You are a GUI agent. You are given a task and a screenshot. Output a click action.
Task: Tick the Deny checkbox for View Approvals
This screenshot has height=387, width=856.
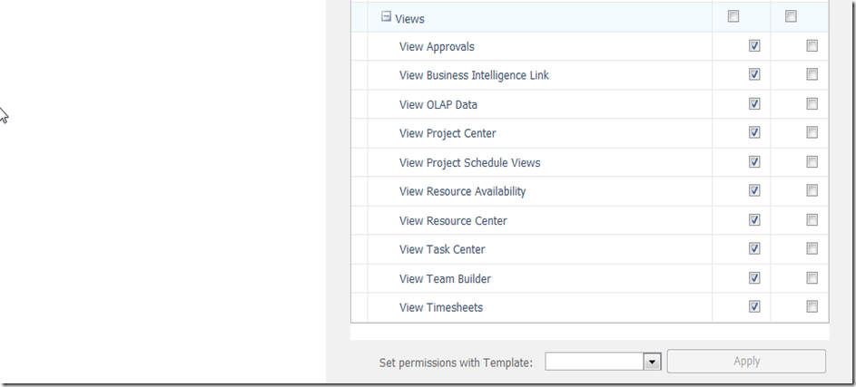(x=812, y=46)
